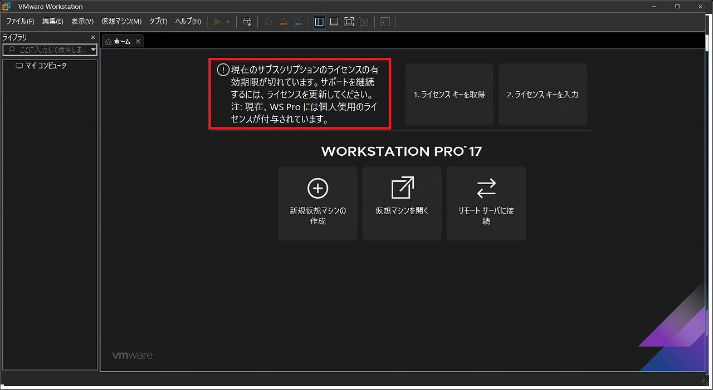Close the VMware Workstation window
The width and height of the screenshot is (713, 390).
tap(700, 6)
